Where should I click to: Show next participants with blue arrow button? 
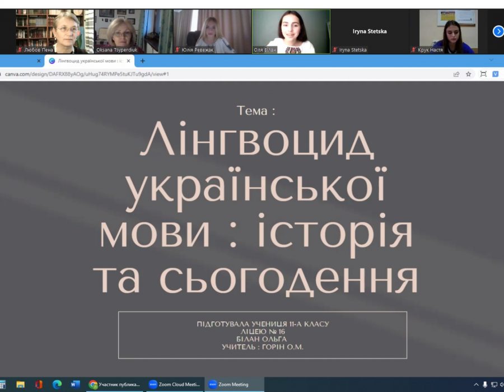coord(498,31)
